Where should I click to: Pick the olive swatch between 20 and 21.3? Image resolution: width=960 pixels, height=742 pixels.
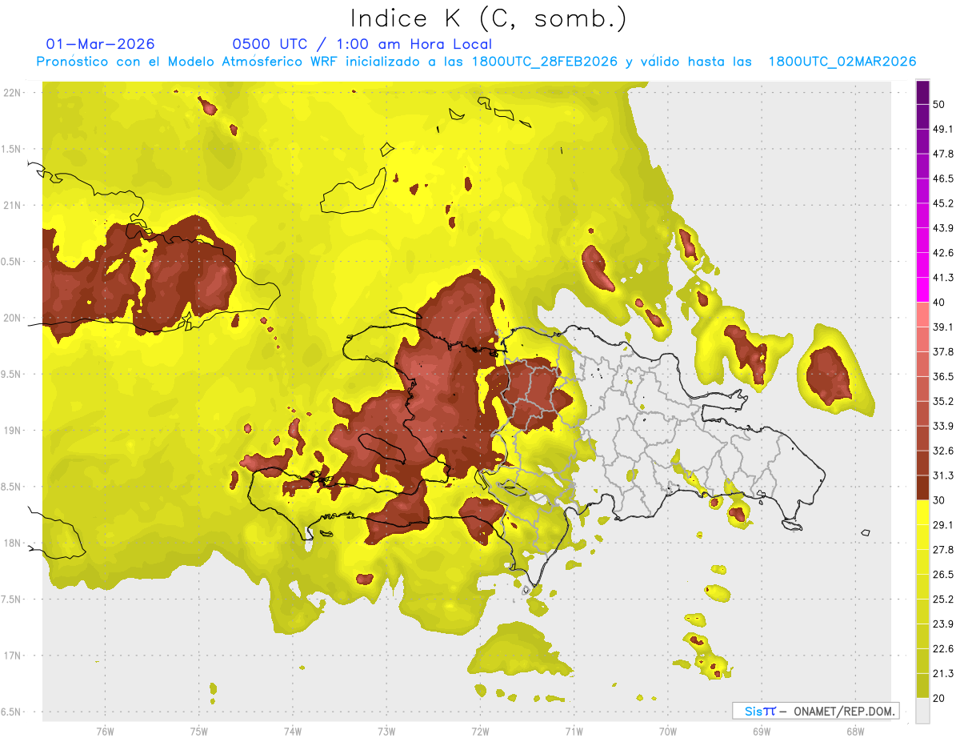coord(922,687)
